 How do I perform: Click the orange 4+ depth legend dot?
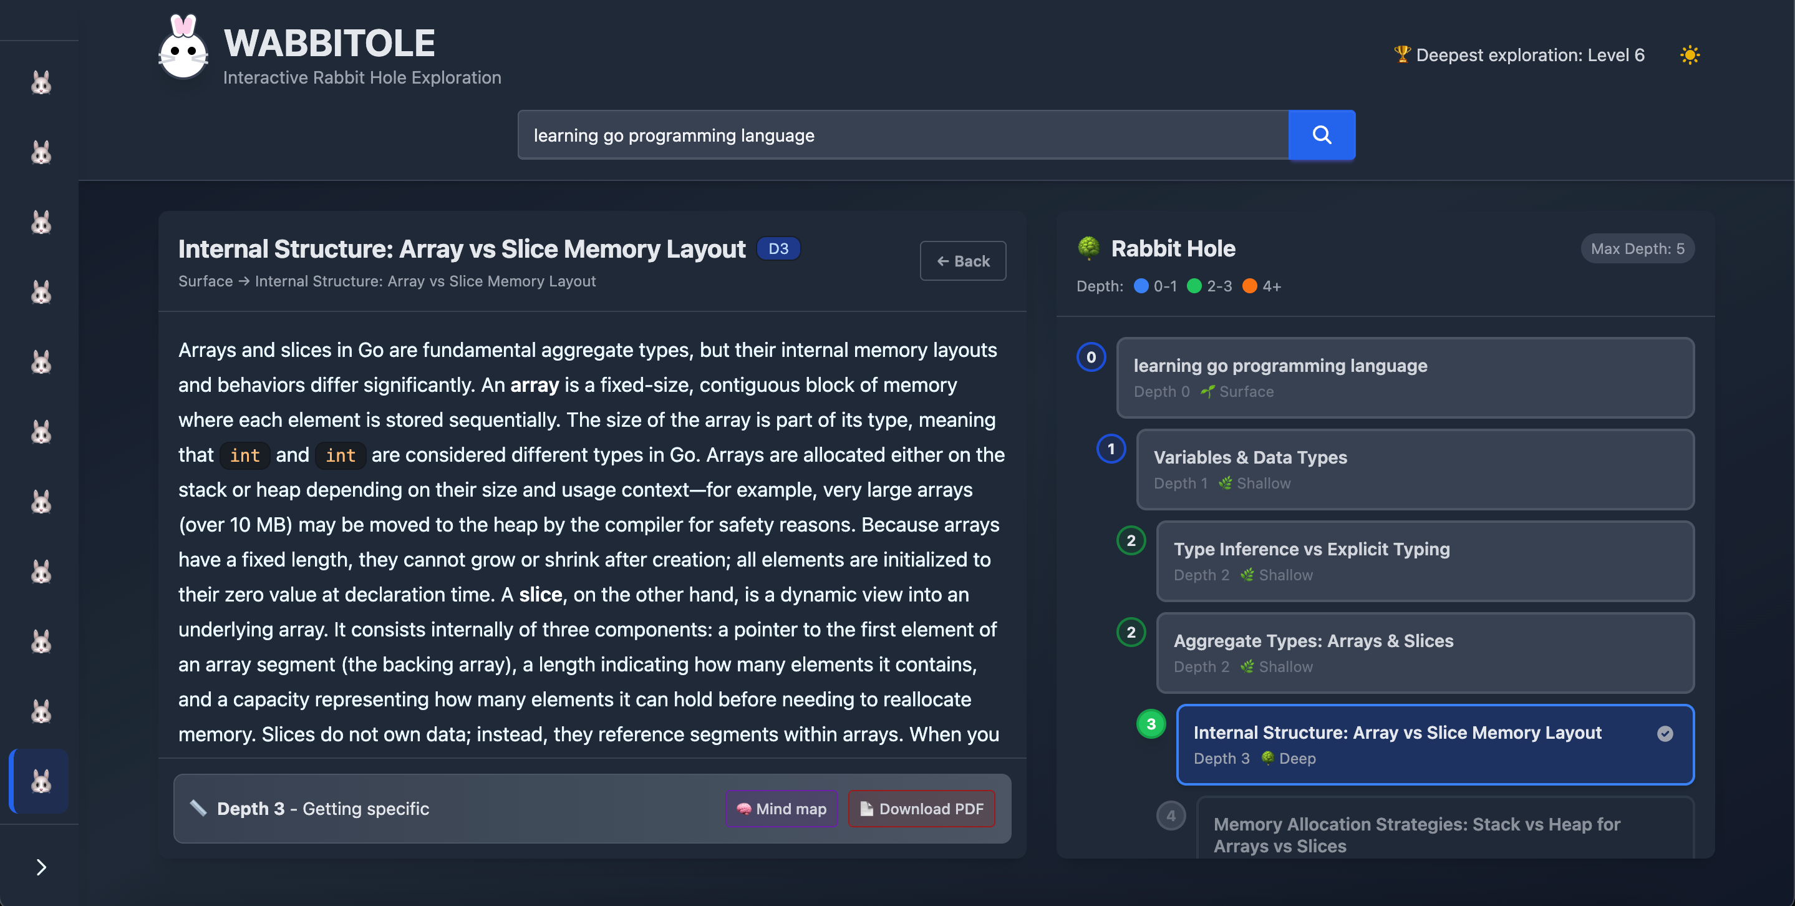pos(1249,286)
